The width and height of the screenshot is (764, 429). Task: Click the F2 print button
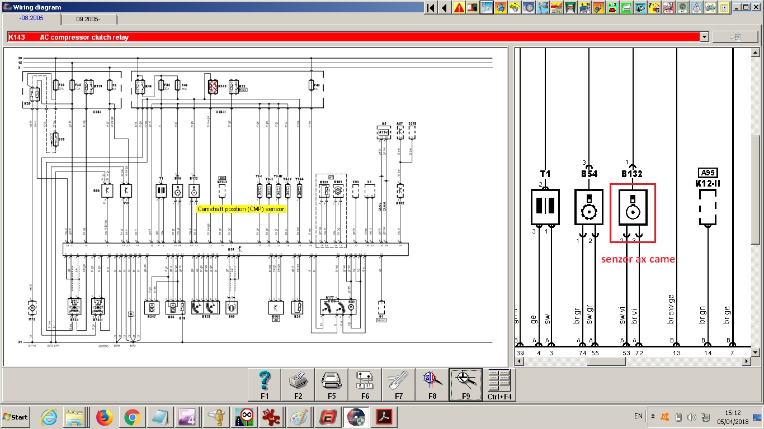tap(298, 385)
